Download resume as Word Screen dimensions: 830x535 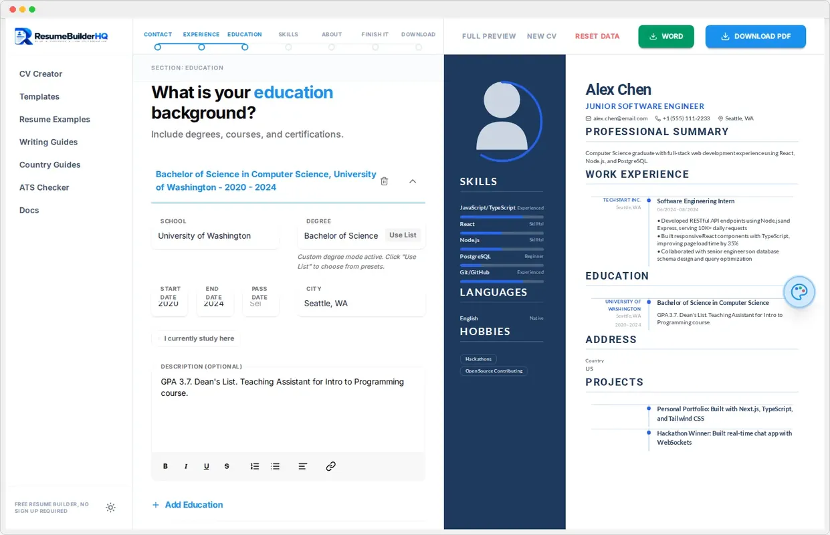pyautogui.click(x=666, y=36)
